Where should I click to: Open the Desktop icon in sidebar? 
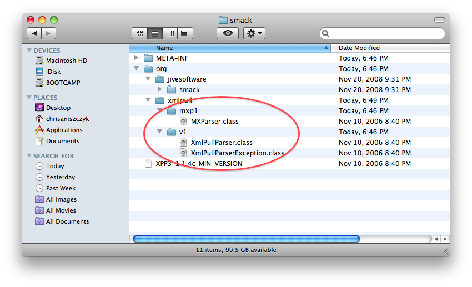[x=39, y=107]
